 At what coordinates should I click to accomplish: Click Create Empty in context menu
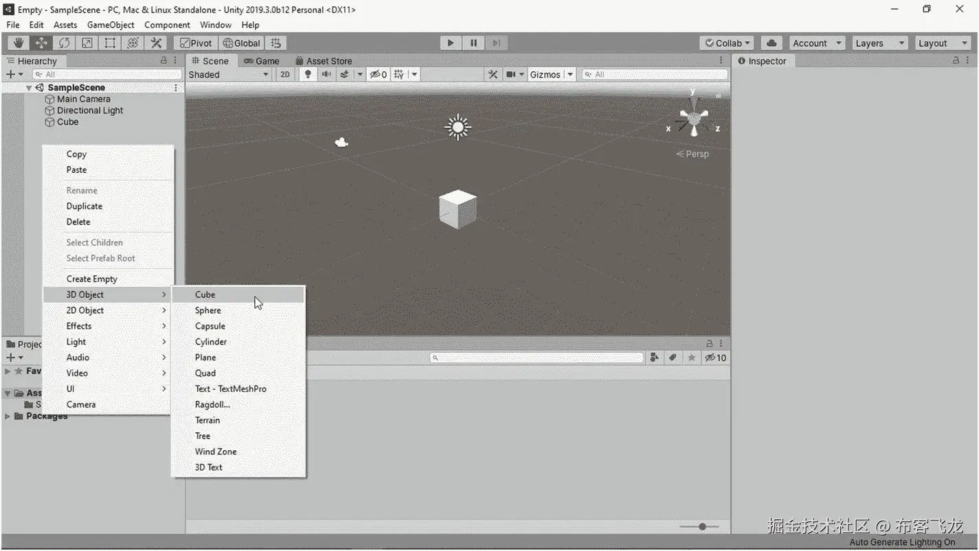point(108,279)
